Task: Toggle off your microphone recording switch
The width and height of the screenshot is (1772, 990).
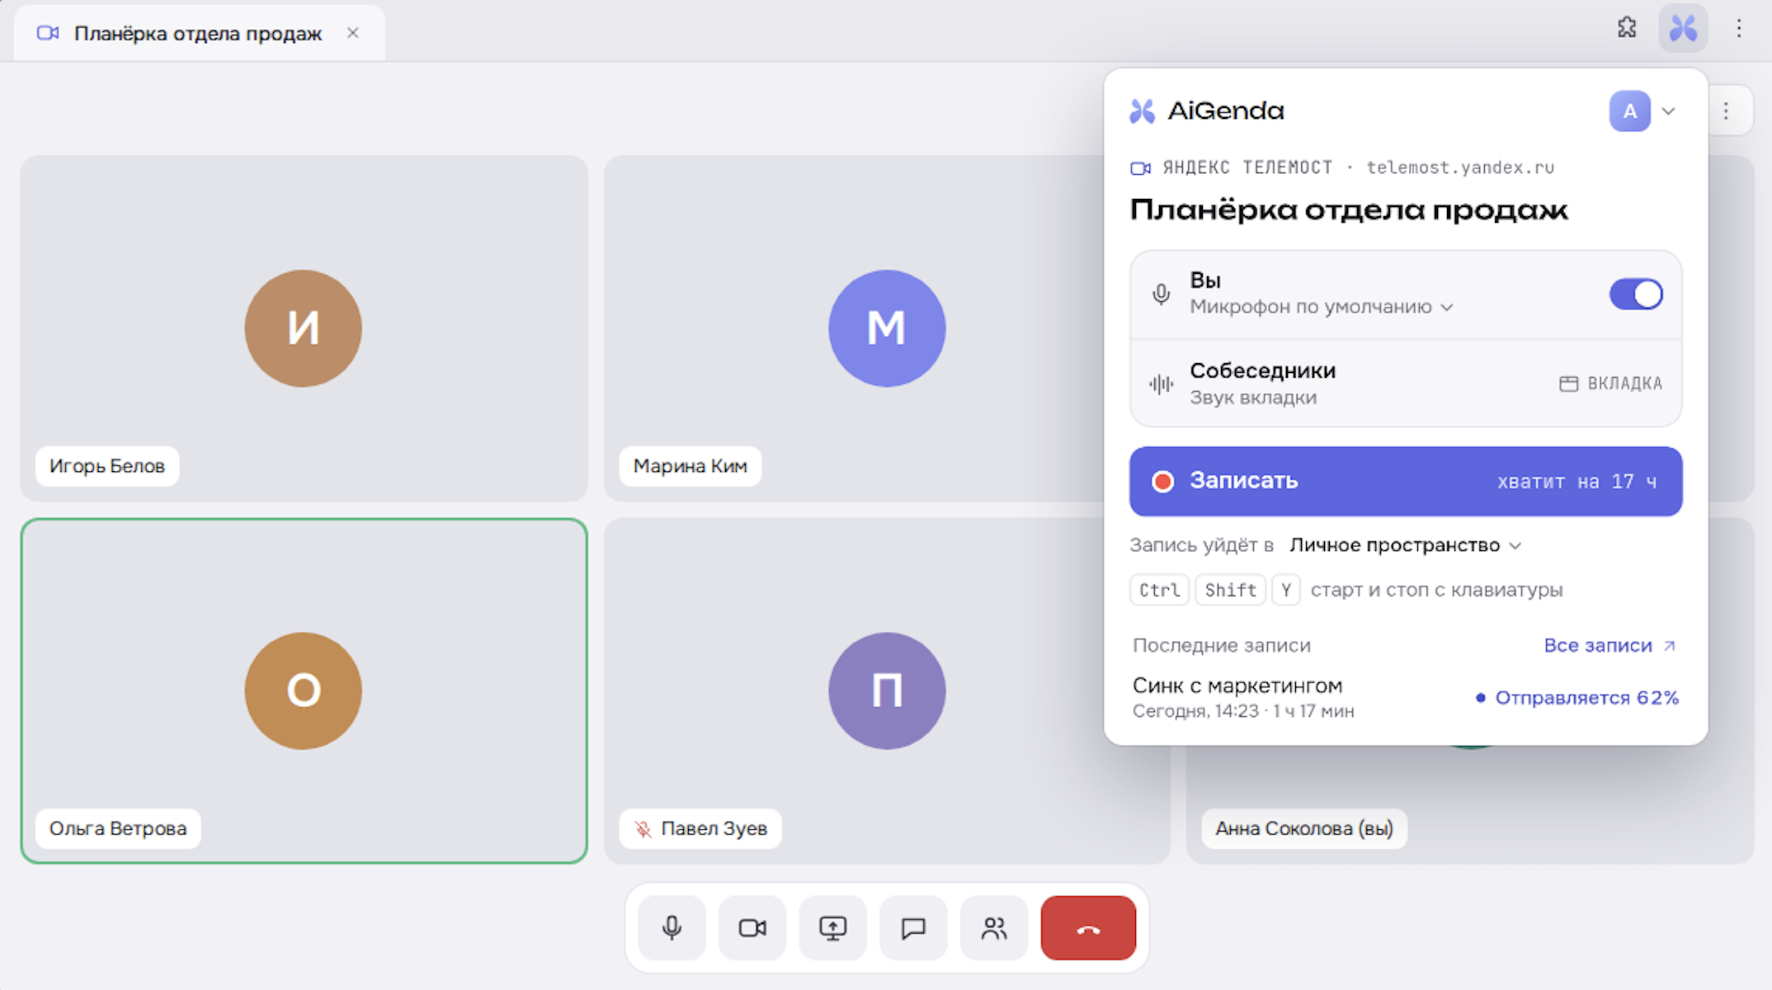Action: click(1636, 295)
